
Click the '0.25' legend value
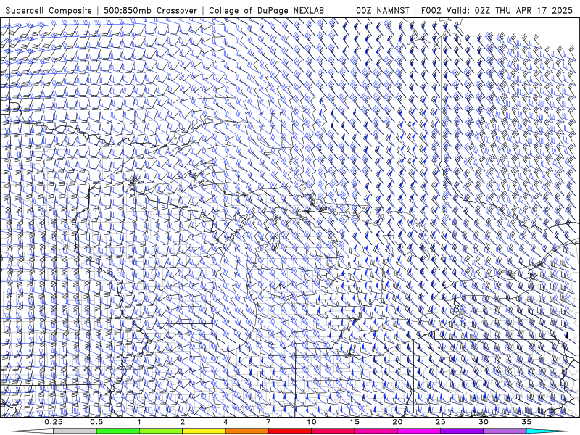coord(54,422)
